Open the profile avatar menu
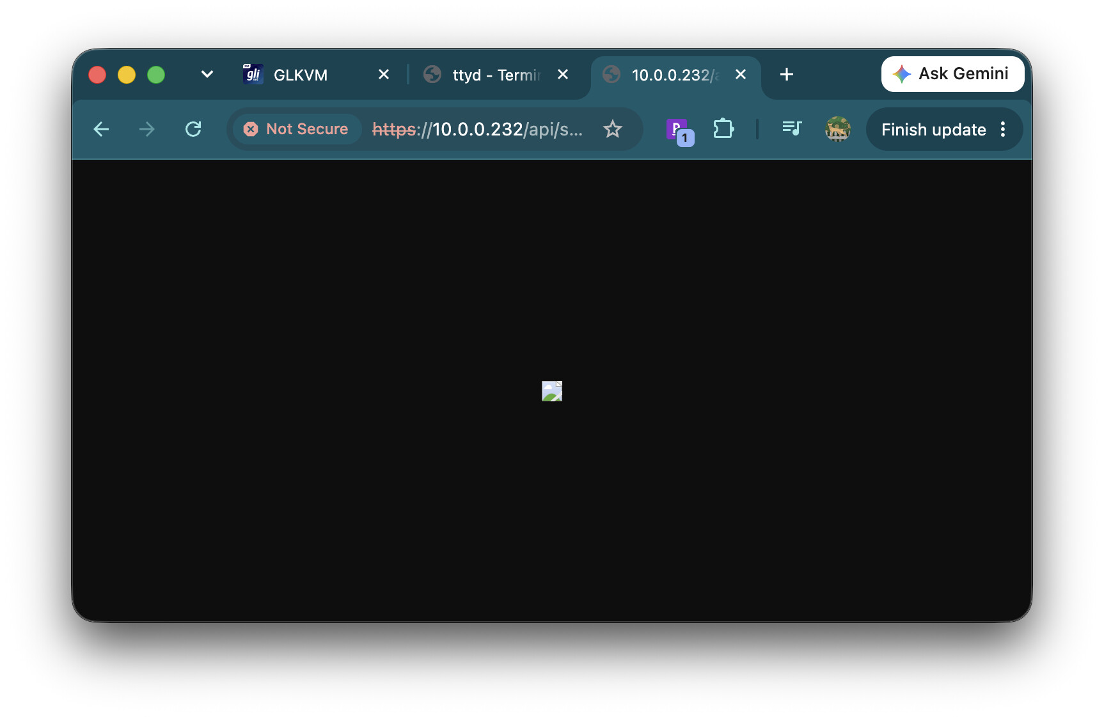Image resolution: width=1104 pixels, height=717 pixels. coord(838,129)
